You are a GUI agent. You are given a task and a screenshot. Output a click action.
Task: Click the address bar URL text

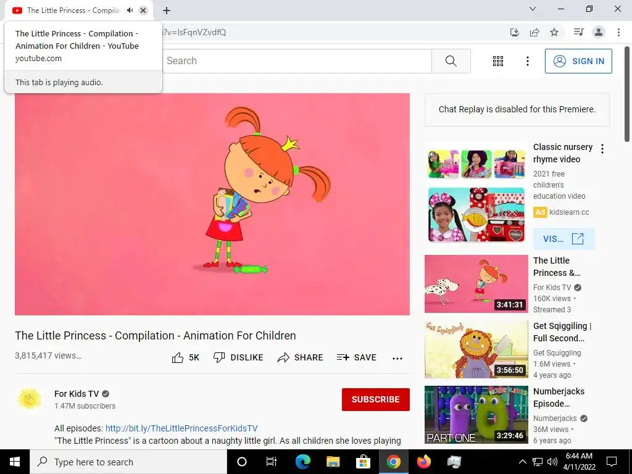[x=194, y=32]
